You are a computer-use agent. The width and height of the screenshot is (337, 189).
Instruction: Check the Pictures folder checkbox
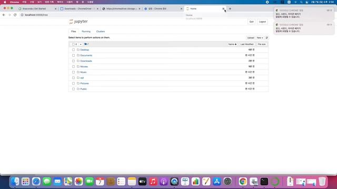point(74,83)
